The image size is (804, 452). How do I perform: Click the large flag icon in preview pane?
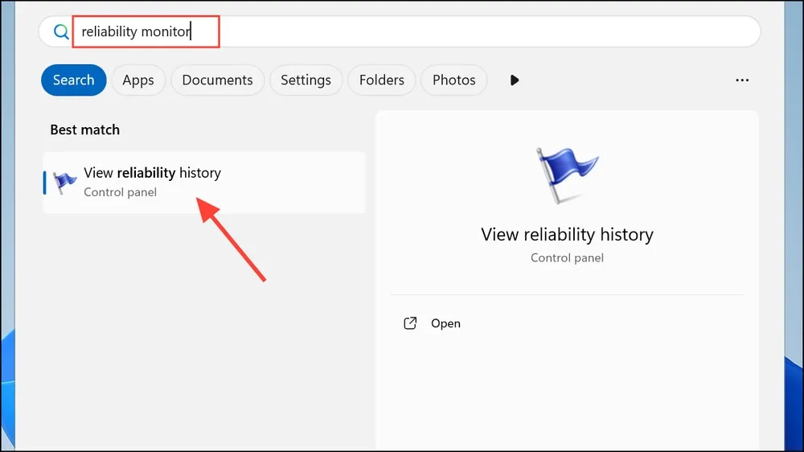(x=566, y=175)
